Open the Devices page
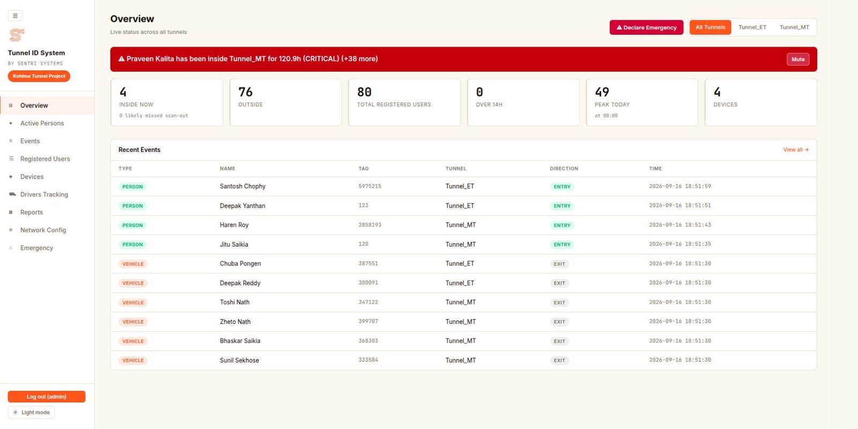Image resolution: width=858 pixels, height=429 pixels. [47, 176]
